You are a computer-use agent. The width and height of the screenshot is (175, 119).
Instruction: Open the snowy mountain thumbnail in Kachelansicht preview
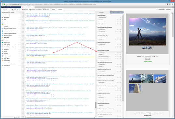click(160, 79)
